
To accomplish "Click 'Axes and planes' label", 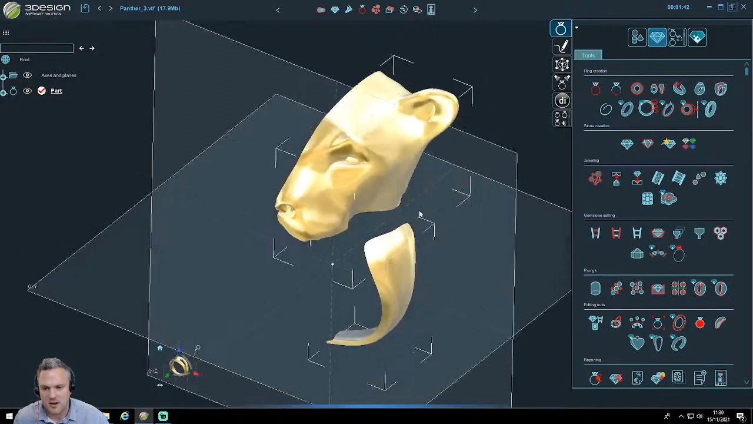I will pos(59,75).
